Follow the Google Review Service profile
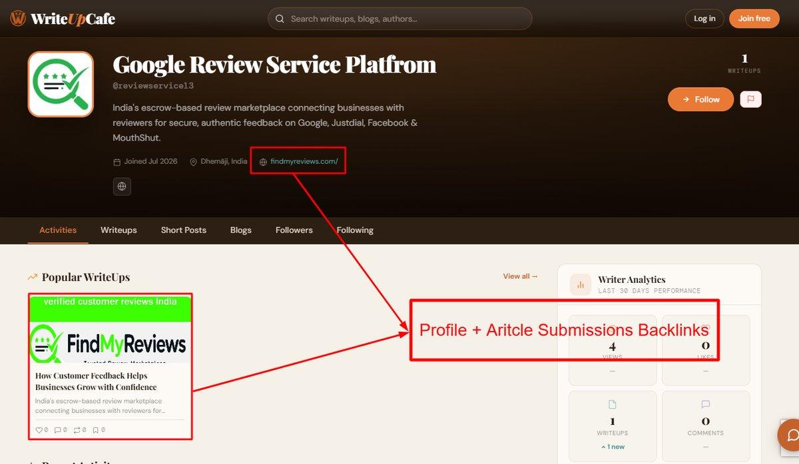Image resolution: width=799 pixels, height=464 pixels. tap(700, 99)
